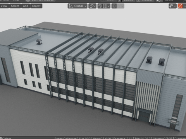Open the Select menu
Screen dimensions: 186x139
(15, 6)
